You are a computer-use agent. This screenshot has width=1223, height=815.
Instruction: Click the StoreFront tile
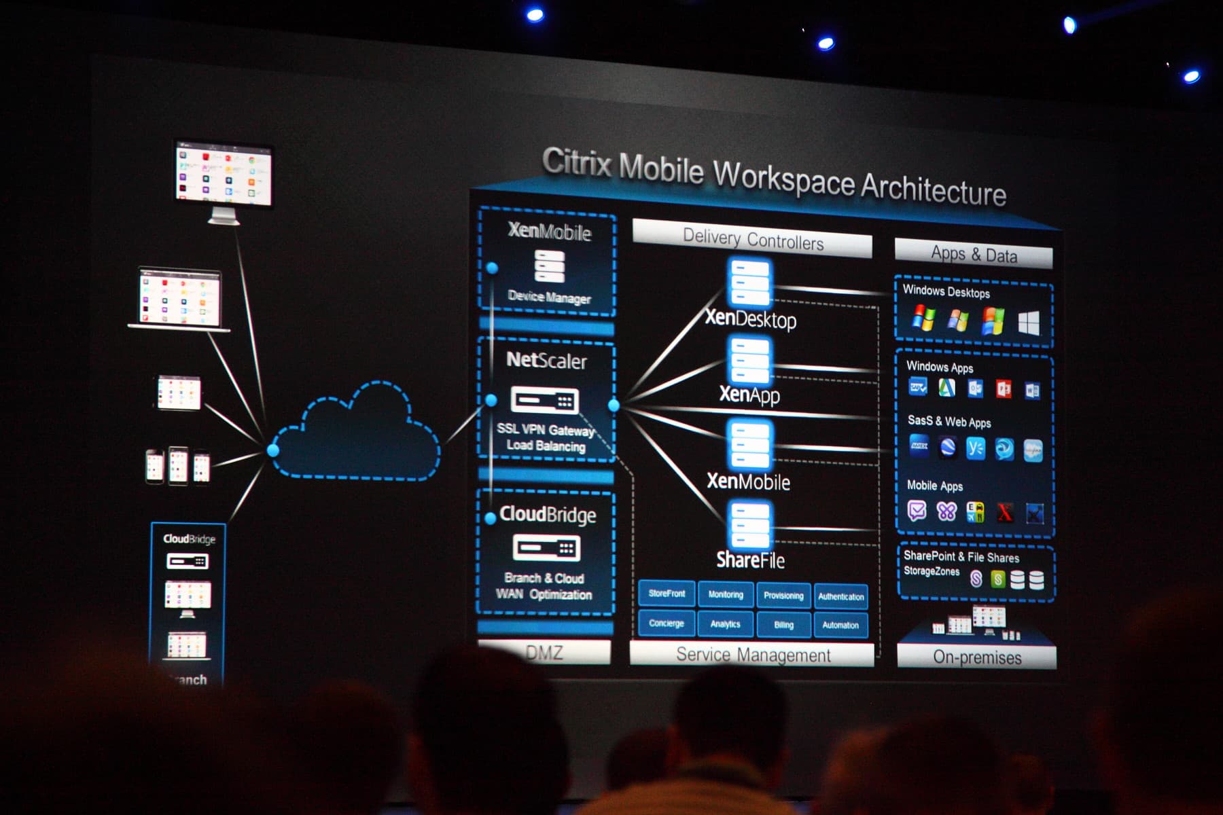(667, 594)
